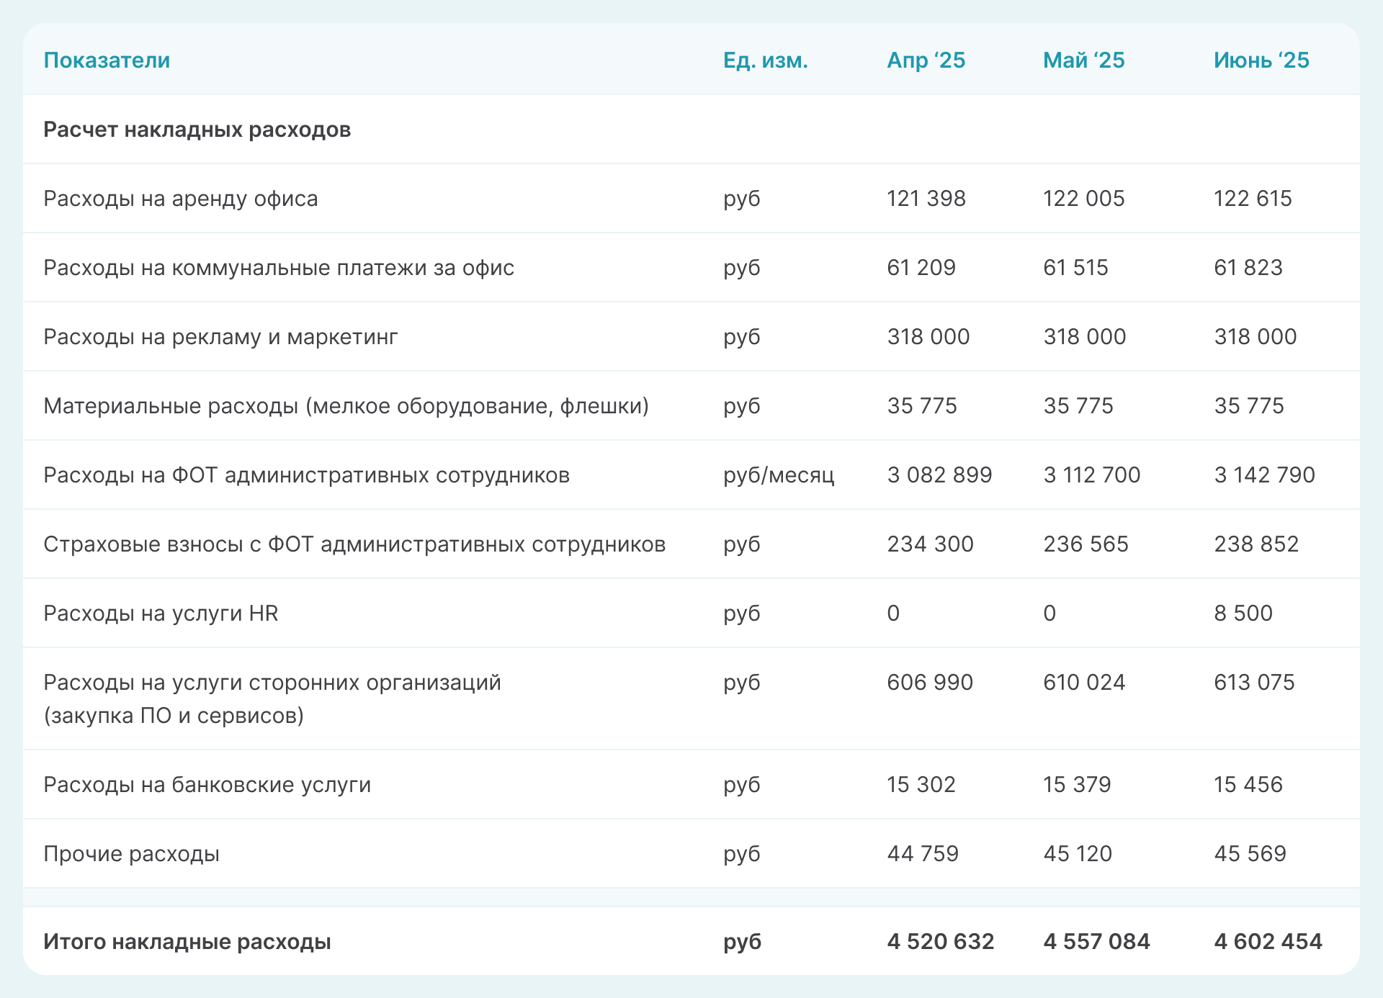Select the Расходы на аренду офиса row label
This screenshot has width=1383, height=998.
[x=180, y=199]
